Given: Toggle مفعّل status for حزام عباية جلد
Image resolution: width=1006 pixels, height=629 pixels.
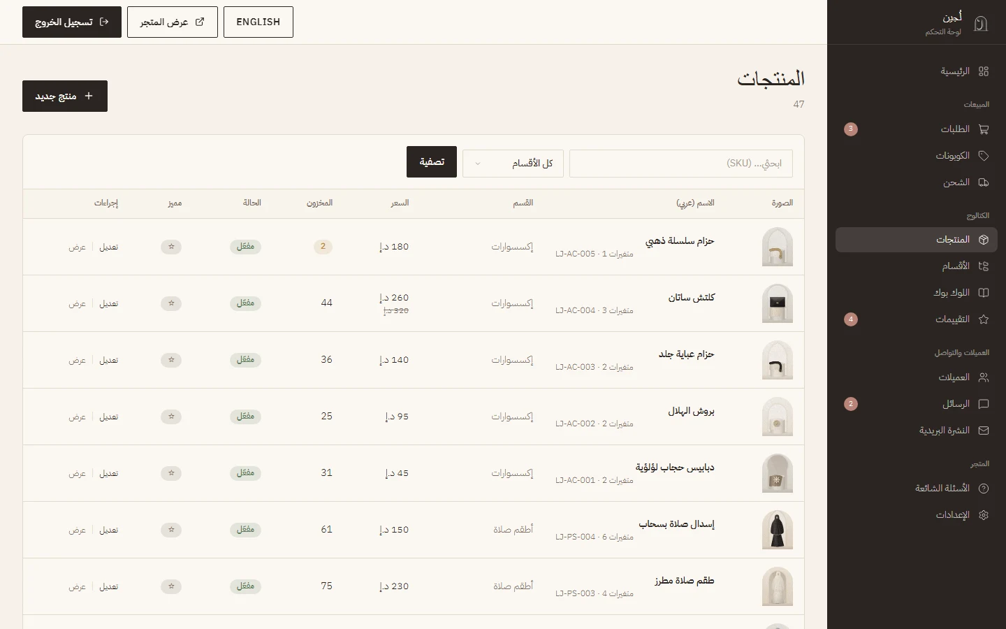Looking at the screenshot, I should pyautogui.click(x=245, y=360).
